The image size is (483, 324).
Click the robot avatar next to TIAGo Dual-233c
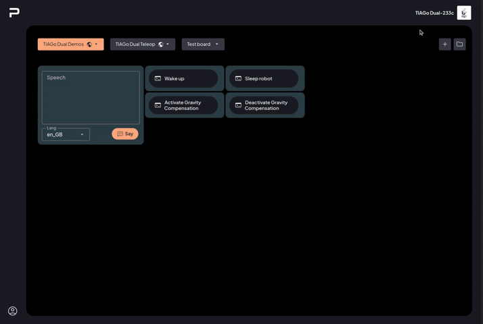tap(463, 13)
